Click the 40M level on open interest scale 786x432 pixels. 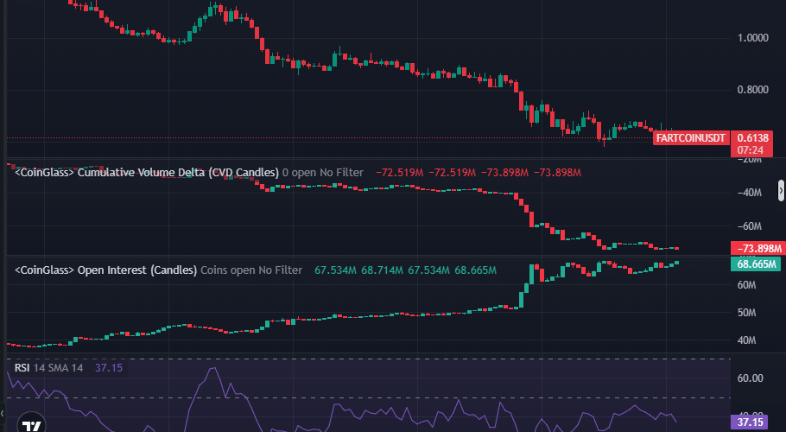coord(748,340)
